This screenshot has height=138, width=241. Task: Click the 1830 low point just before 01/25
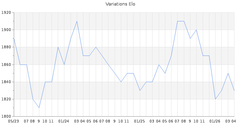(x=140, y=90)
